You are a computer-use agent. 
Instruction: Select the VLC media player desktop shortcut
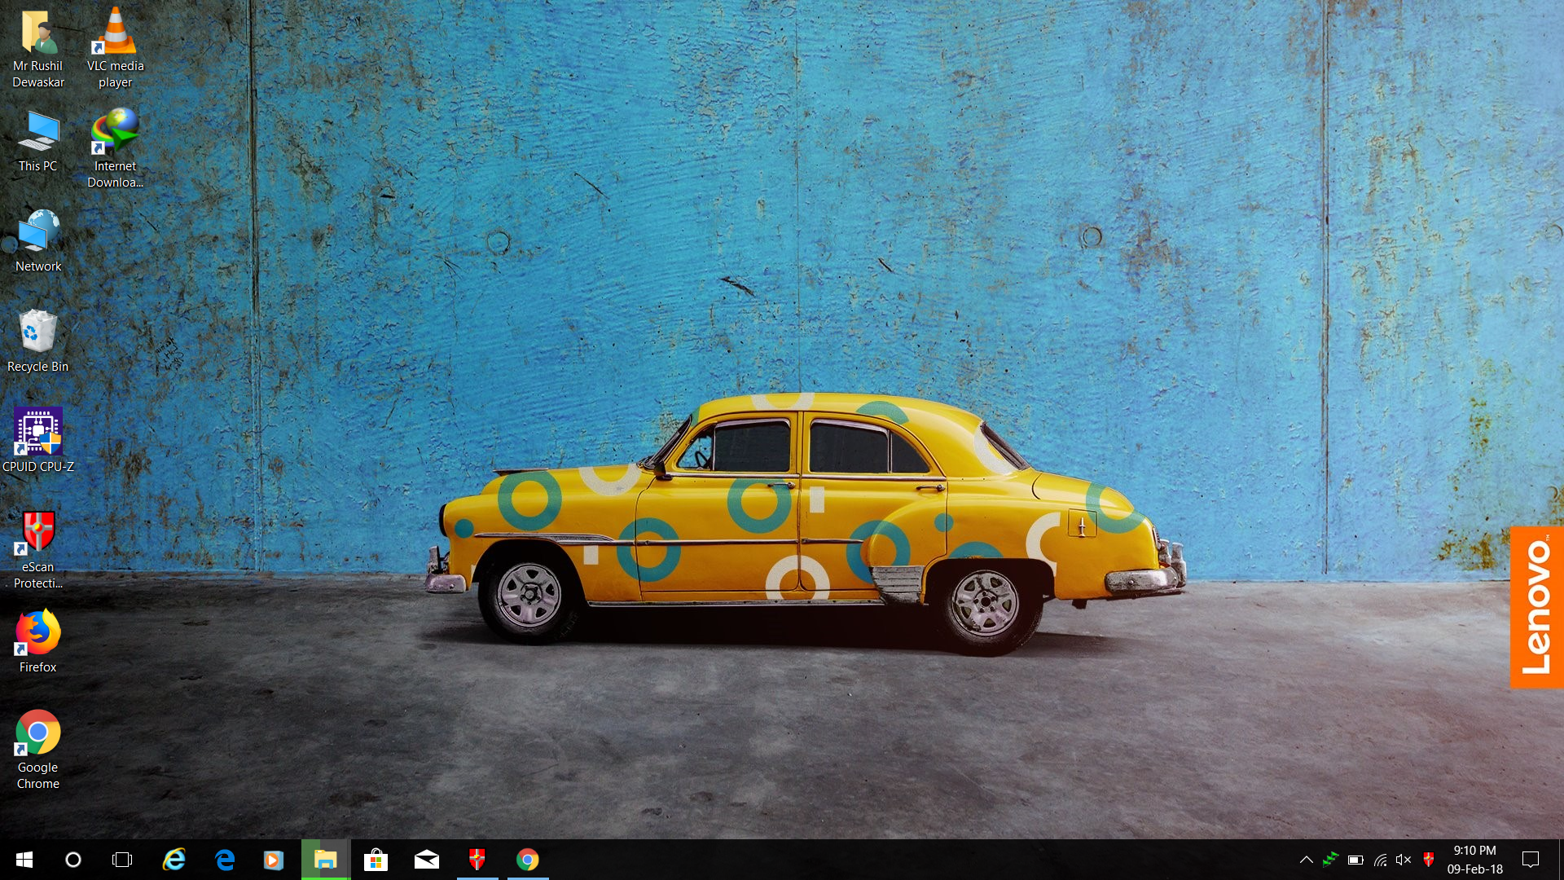tap(115, 49)
